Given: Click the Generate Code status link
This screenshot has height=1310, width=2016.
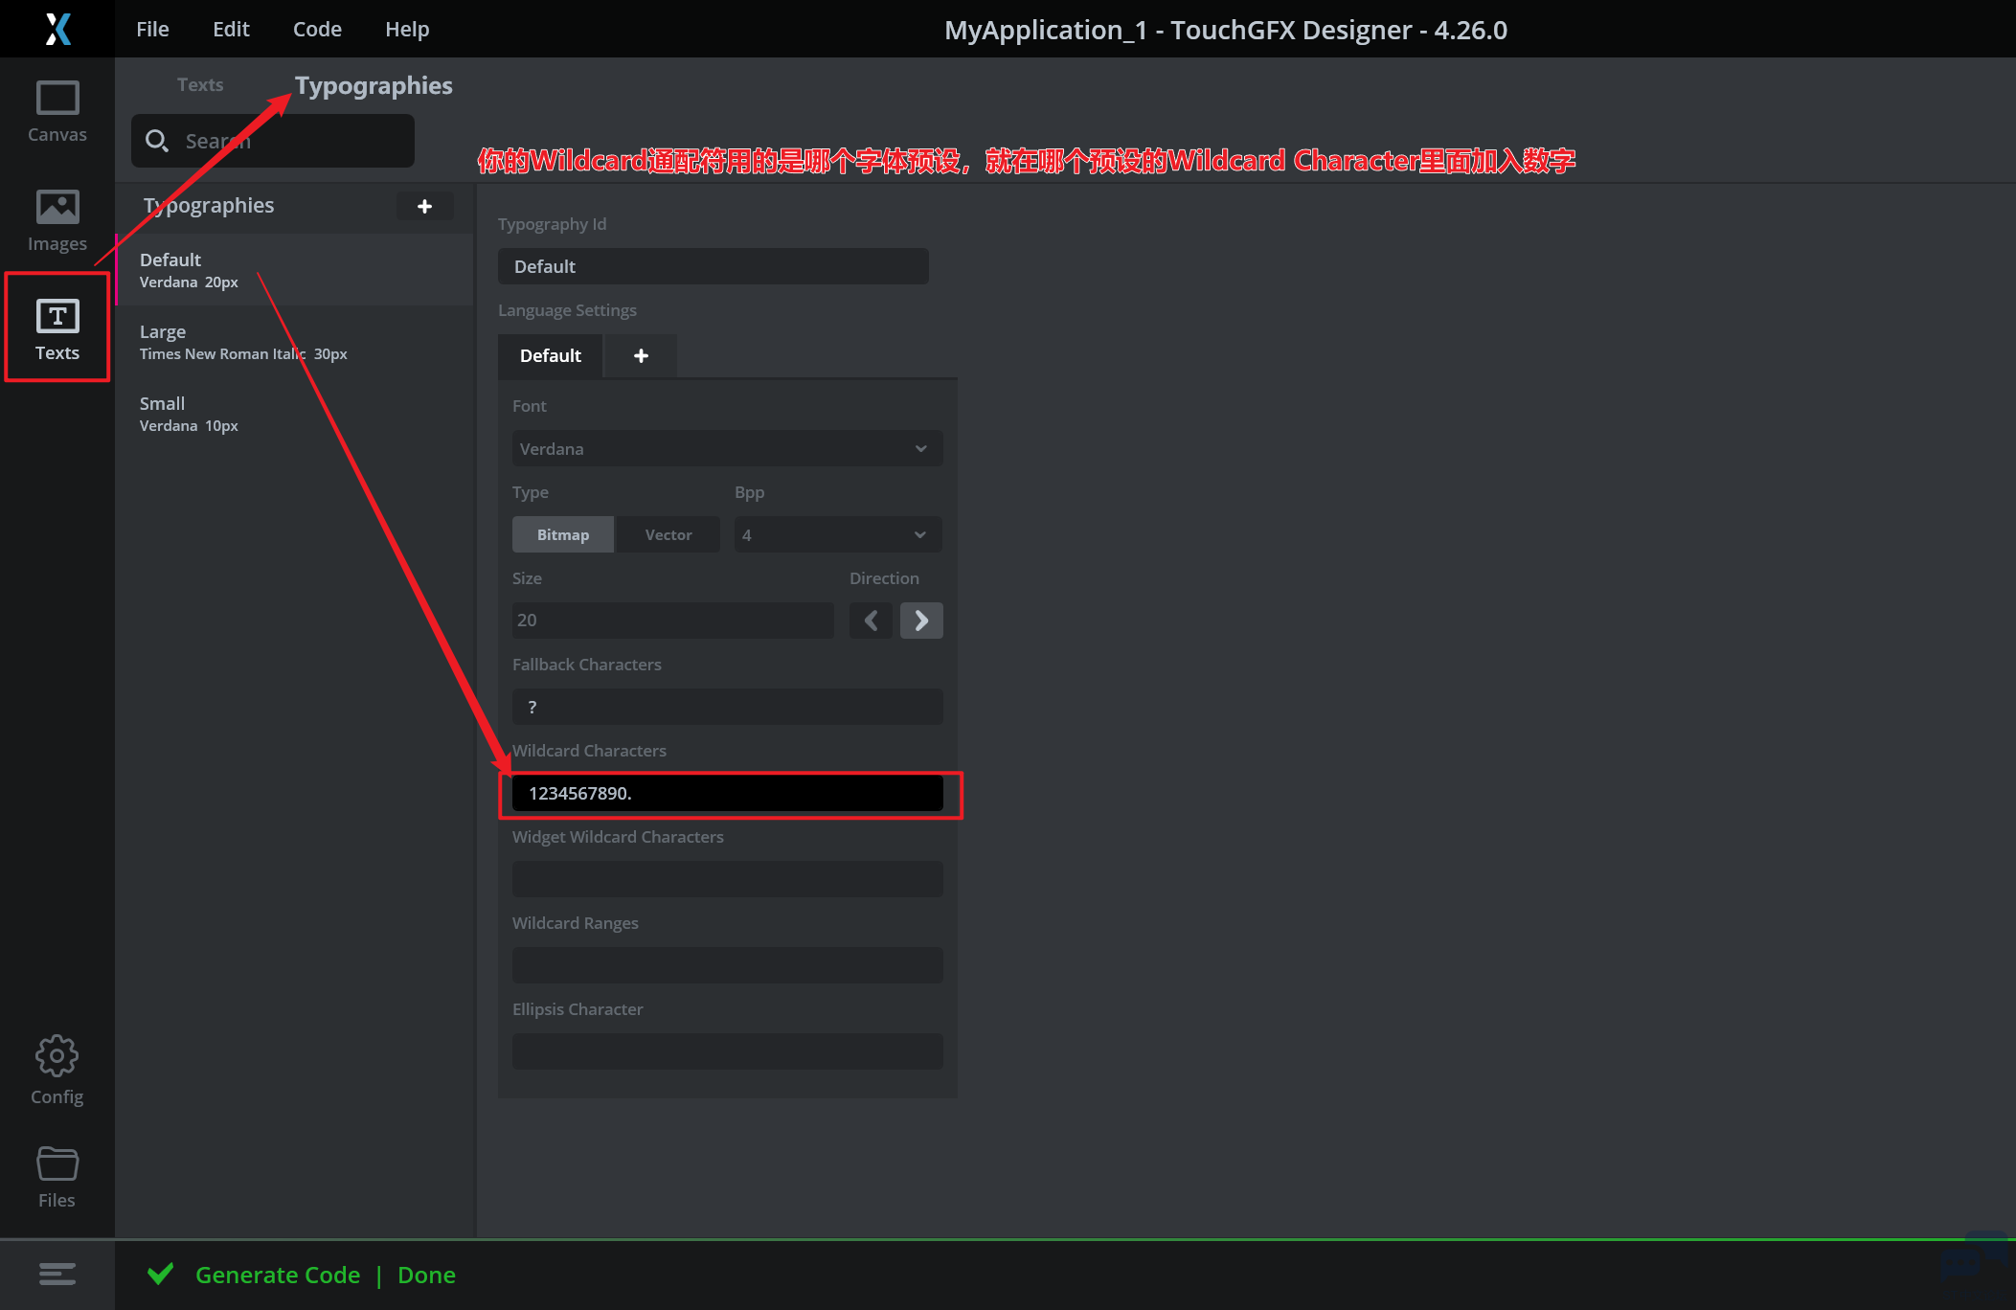Looking at the screenshot, I should click(278, 1275).
